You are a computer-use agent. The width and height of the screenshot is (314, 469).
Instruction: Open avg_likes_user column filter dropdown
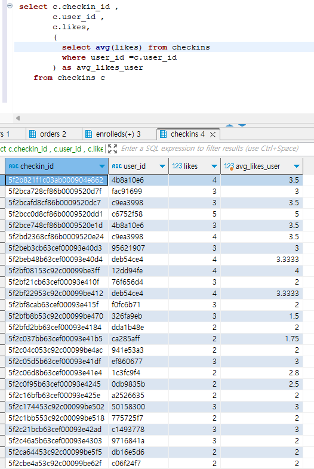click(x=296, y=166)
